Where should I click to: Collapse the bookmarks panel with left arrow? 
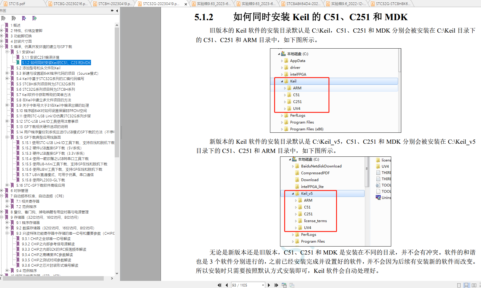117,11
